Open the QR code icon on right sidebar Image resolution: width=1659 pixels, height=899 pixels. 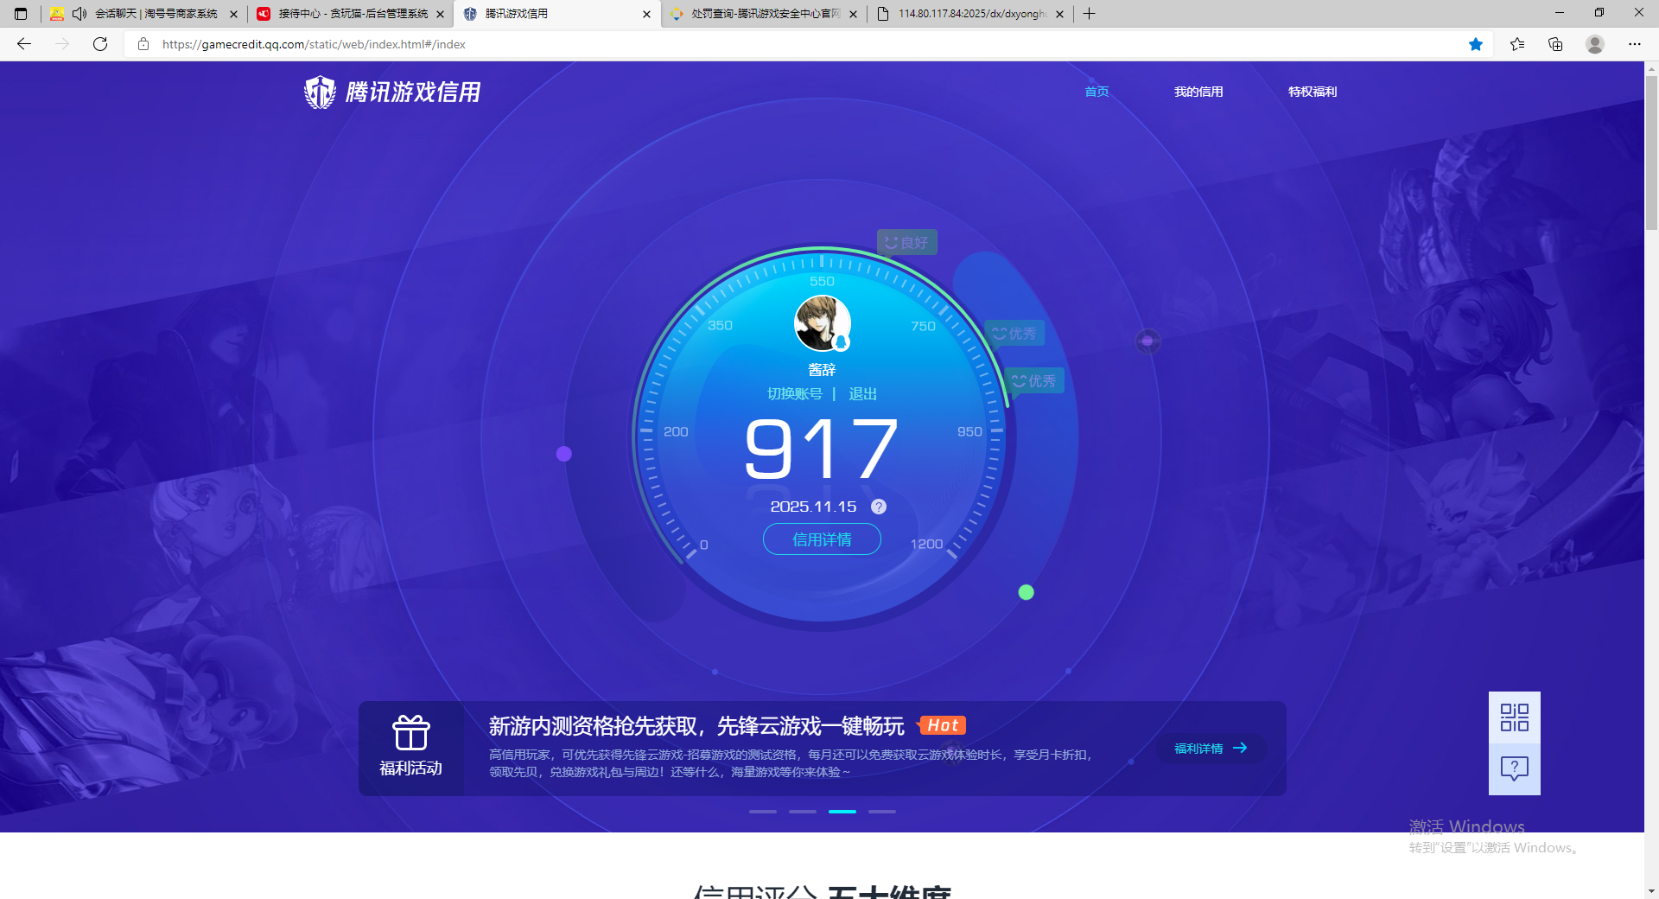(x=1514, y=717)
